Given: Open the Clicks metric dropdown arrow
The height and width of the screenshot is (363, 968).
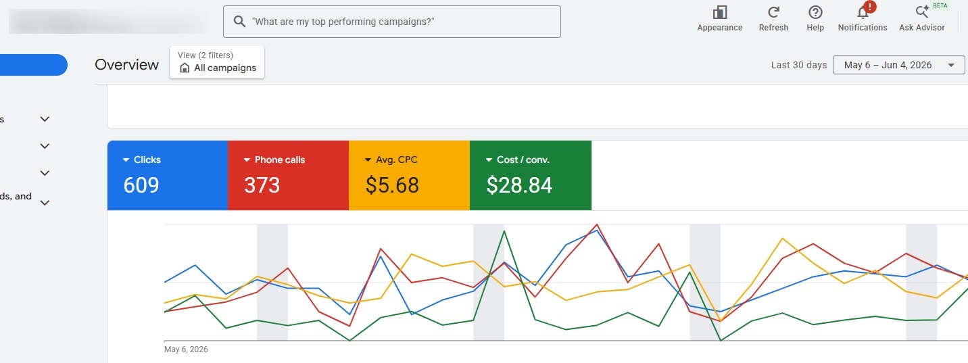Looking at the screenshot, I should click(x=126, y=160).
